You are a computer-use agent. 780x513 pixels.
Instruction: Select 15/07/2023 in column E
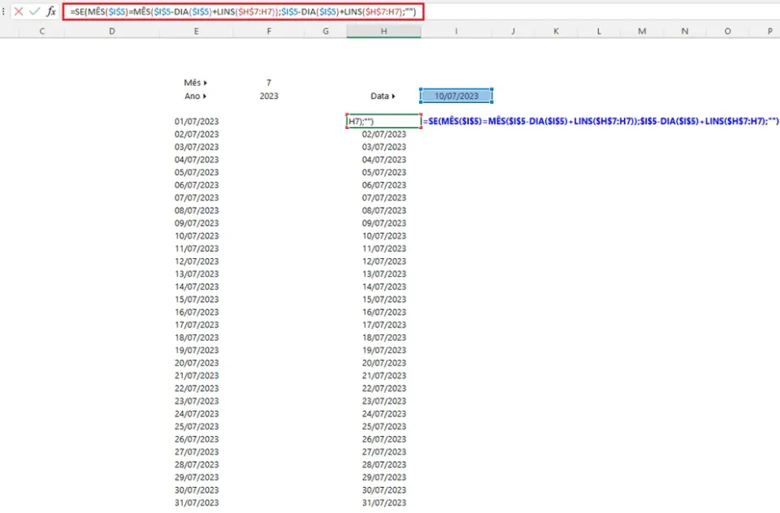click(197, 300)
